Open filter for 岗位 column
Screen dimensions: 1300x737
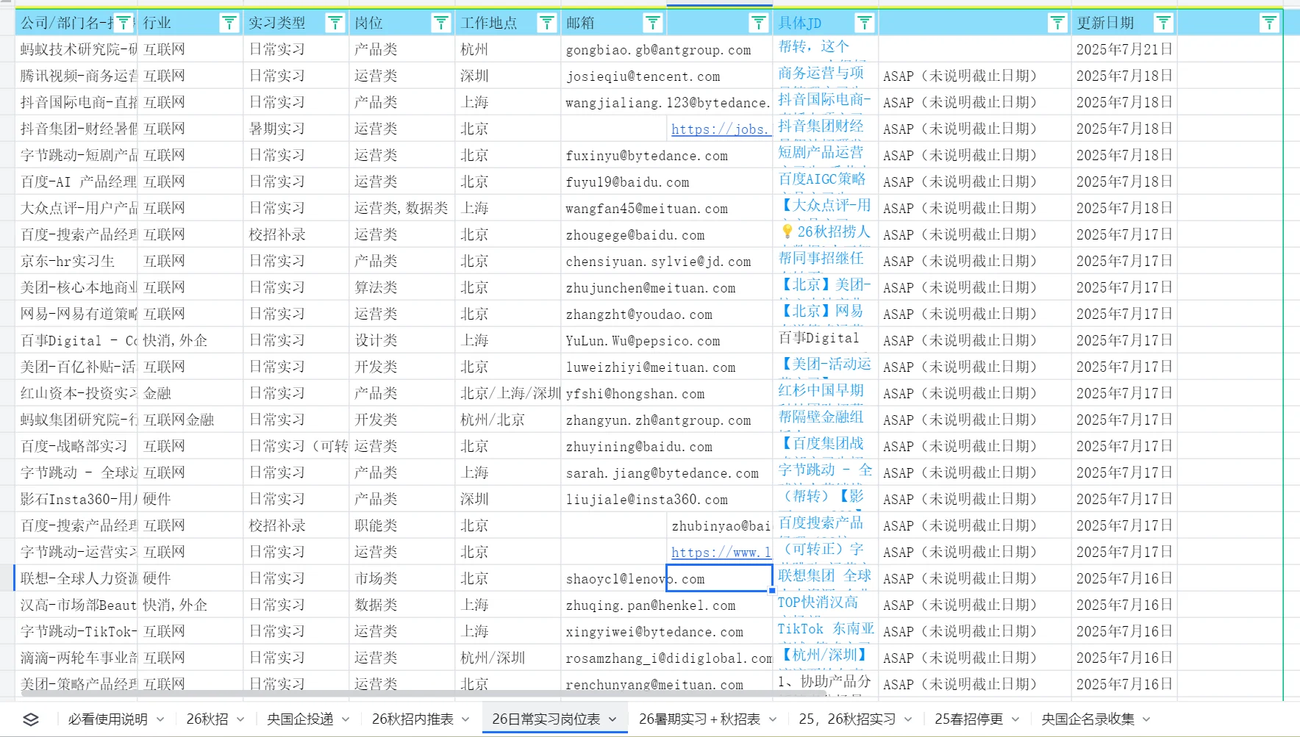(x=441, y=24)
